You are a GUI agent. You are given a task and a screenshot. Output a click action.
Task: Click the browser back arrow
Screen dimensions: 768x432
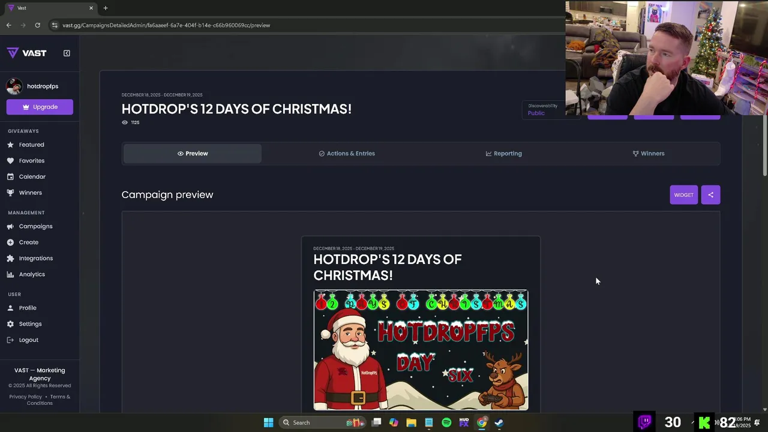click(8, 25)
